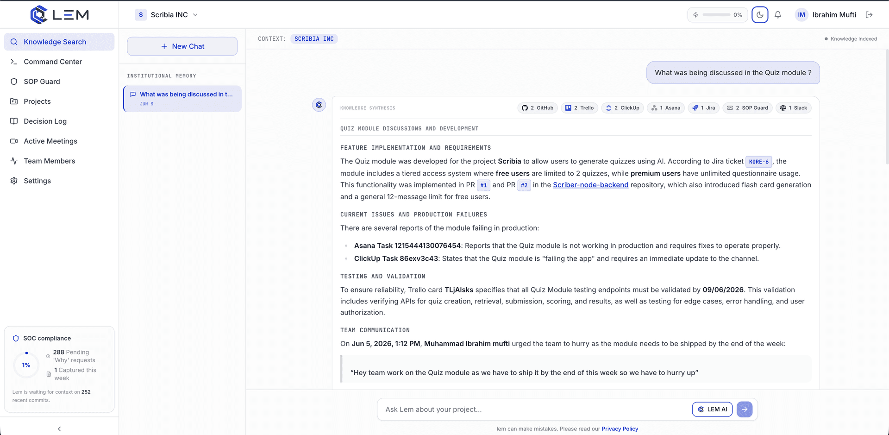The height and width of the screenshot is (435, 889).
Task: Open the Decision Log page
Action: (59, 121)
